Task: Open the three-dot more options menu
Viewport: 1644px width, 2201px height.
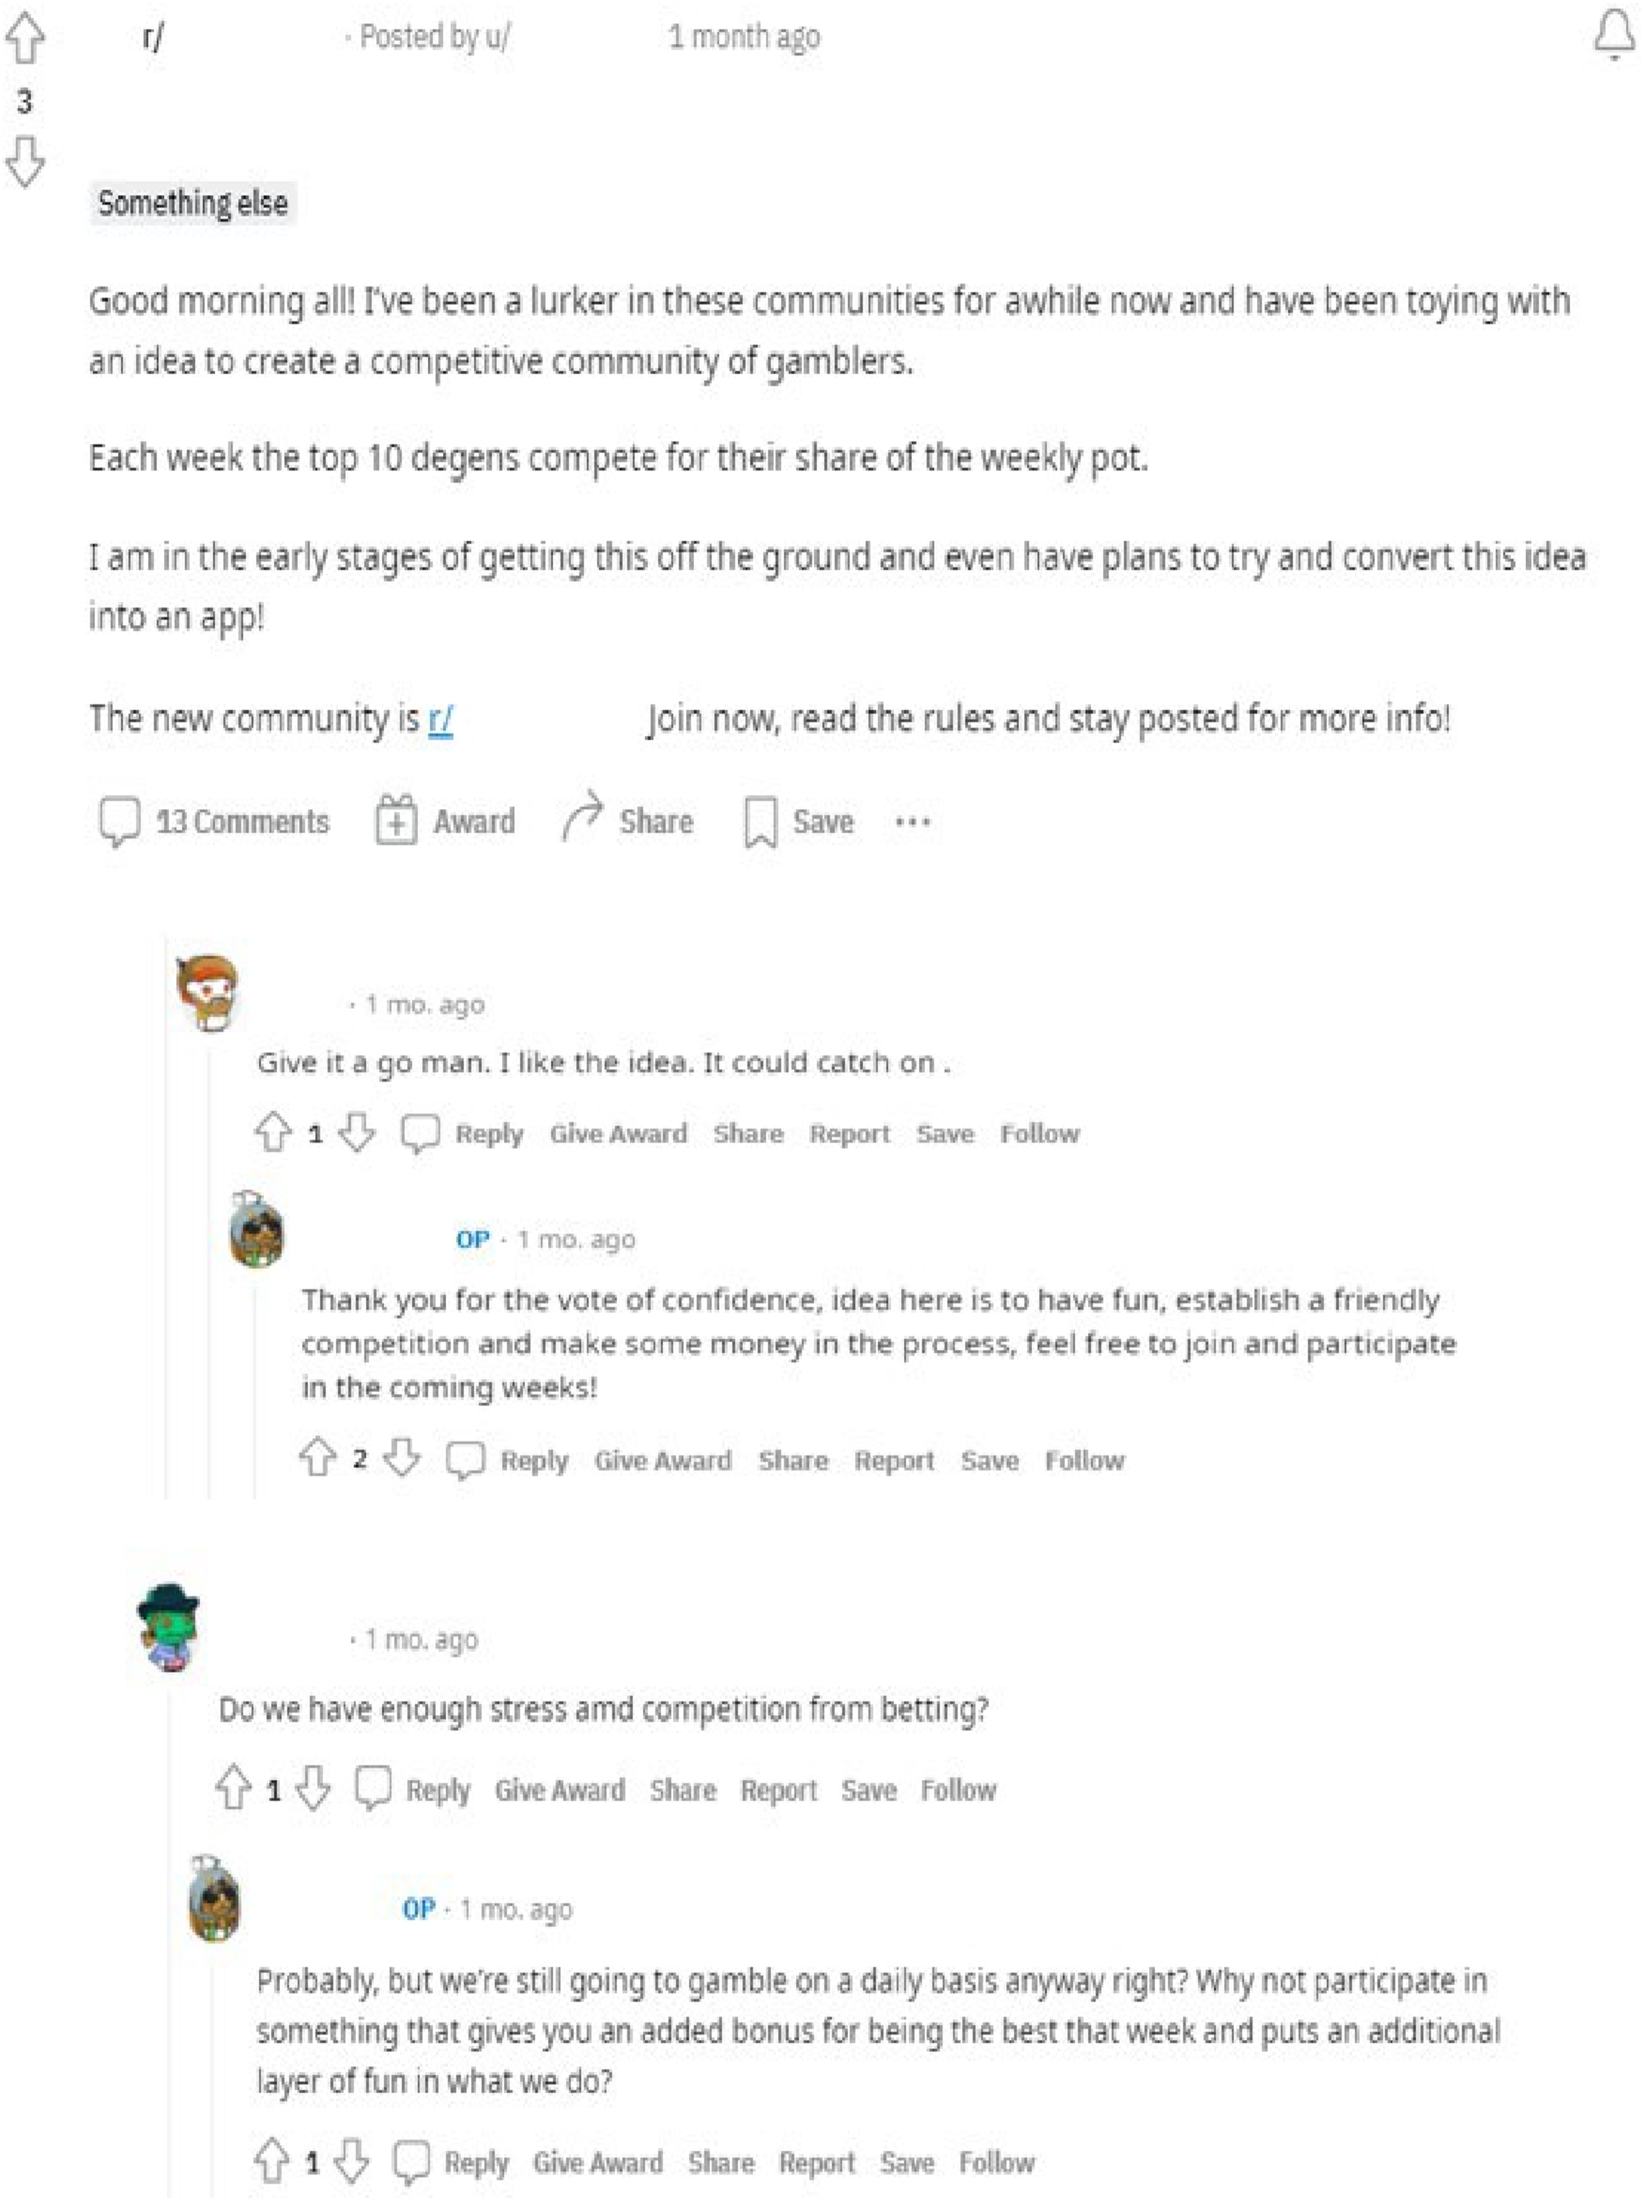Action: [x=913, y=822]
